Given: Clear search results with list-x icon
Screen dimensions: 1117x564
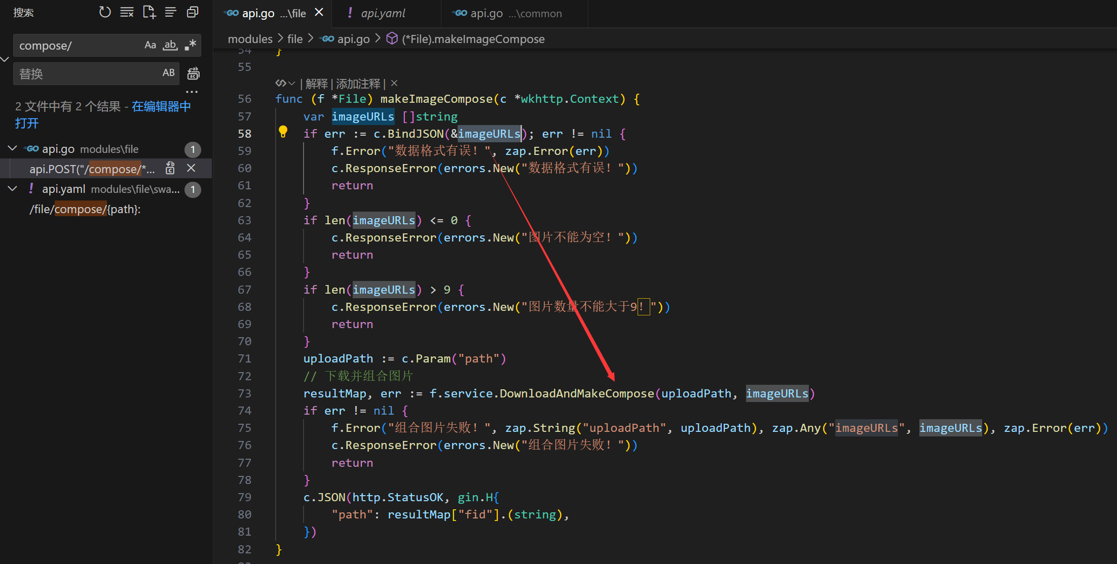Looking at the screenshot, I should click(127, 12).
